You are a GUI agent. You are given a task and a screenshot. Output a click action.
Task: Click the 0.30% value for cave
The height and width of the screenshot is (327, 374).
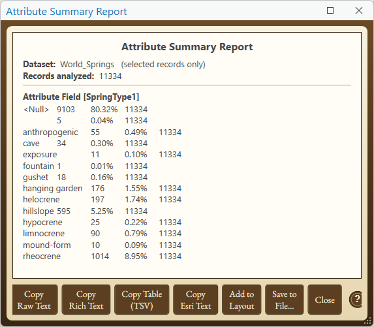pos(102,144)
